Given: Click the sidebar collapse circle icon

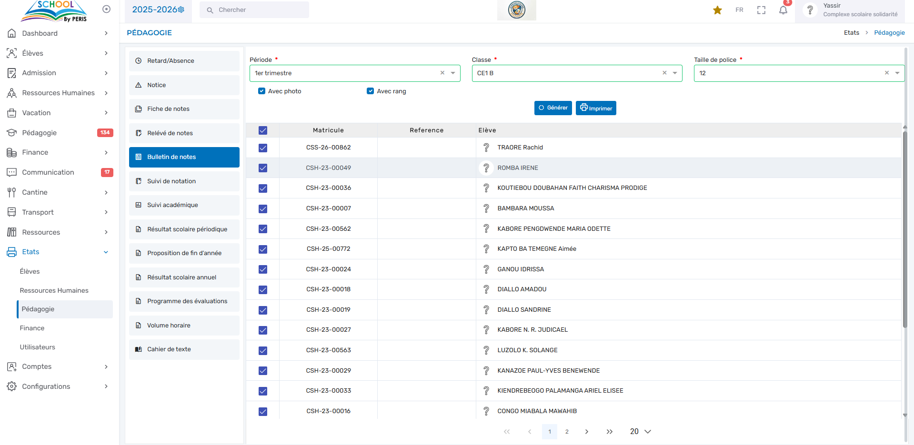Looking at the screenshot, I should tap(106, 9).
